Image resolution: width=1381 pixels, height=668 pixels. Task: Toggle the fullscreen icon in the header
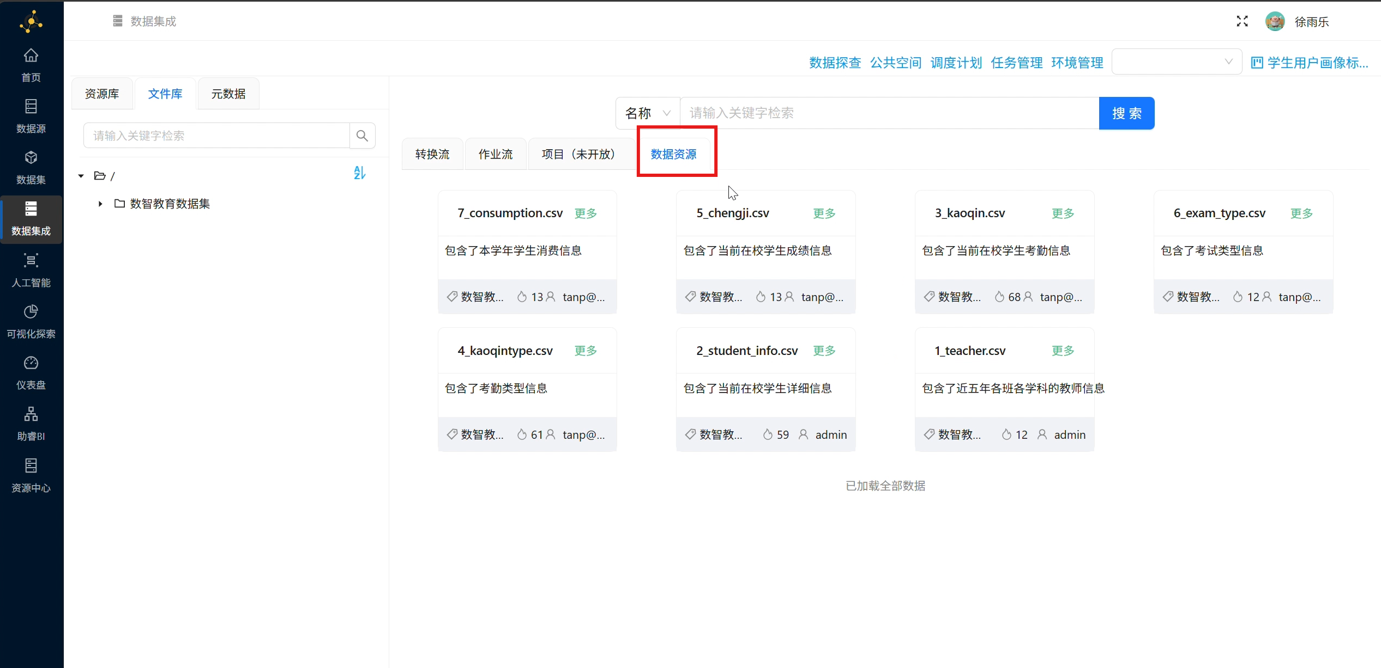1242,21
